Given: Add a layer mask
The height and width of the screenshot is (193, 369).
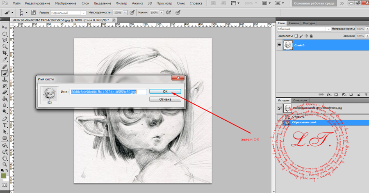Looking at the screenshot, I should tap(336, 94).
